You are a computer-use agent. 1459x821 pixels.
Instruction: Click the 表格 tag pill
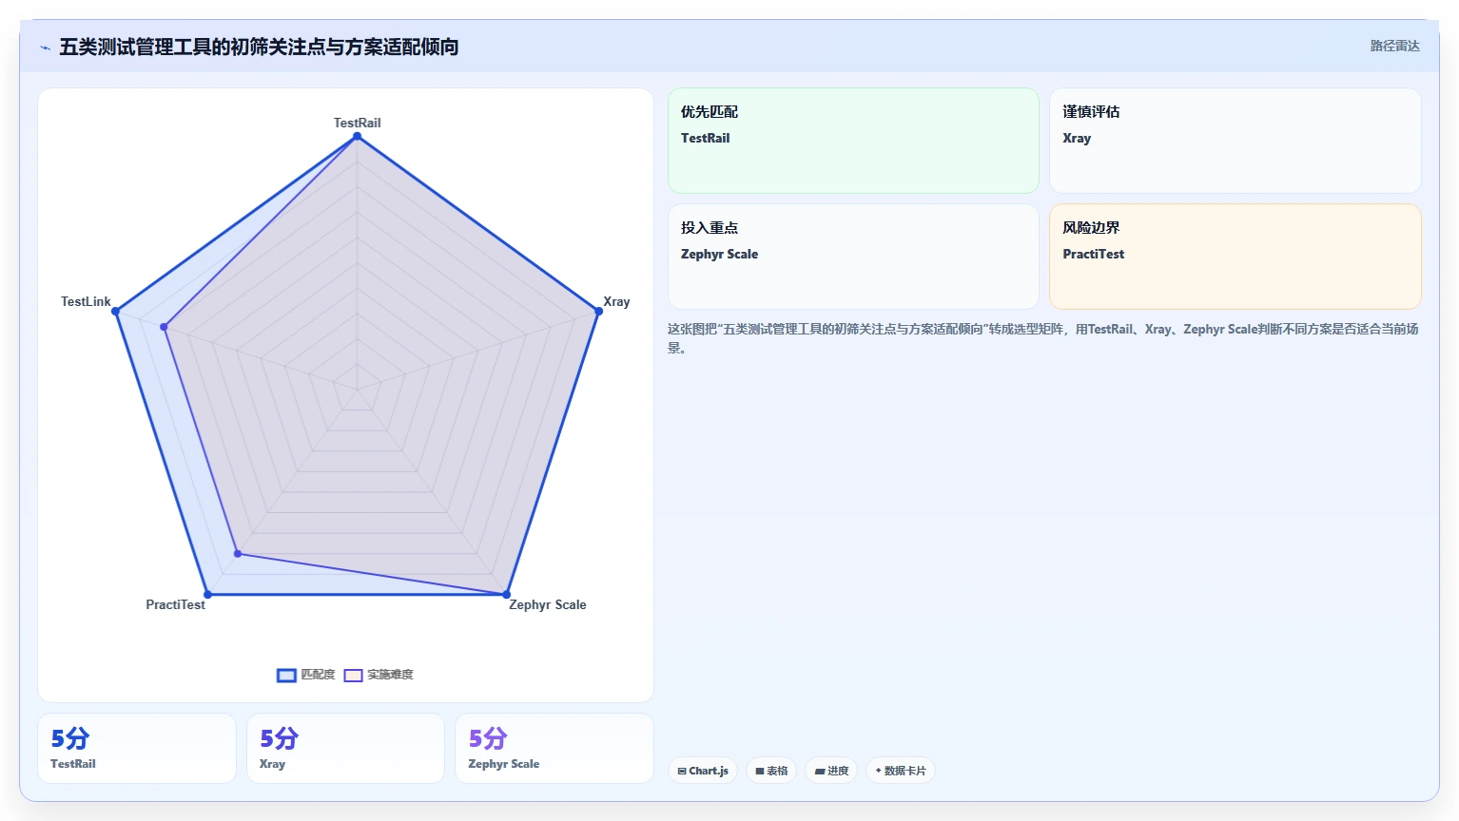pyautogui.click(x=771, y=771)
